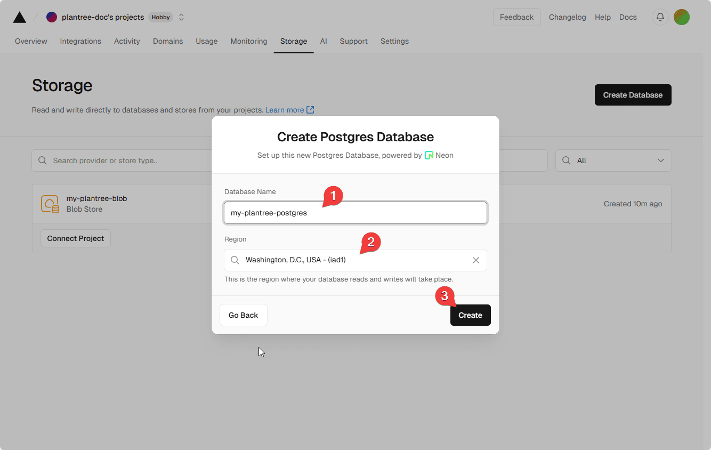This screenshot has height=450, width=711.
Task: Open the Domains tab
Action: pos(168,41)
